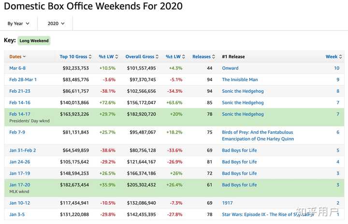Open The Invisible Man release page
The image size is (348, 224).
(240, 80)
